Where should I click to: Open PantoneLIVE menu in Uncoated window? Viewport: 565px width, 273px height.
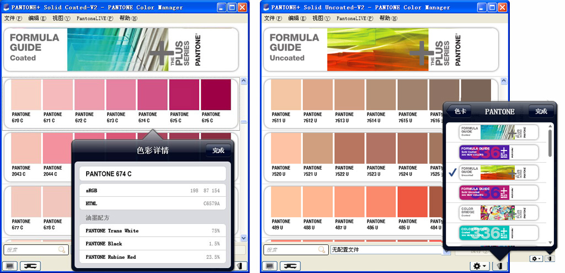coord(355,18)
